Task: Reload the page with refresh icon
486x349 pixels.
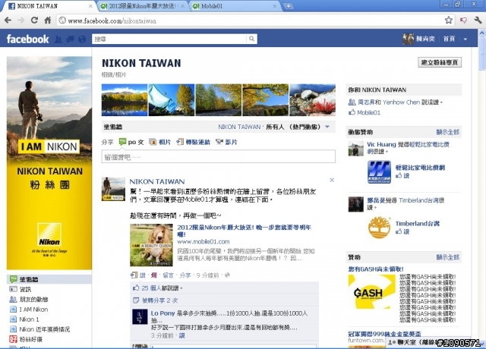Action: click(x=34, y=20)
